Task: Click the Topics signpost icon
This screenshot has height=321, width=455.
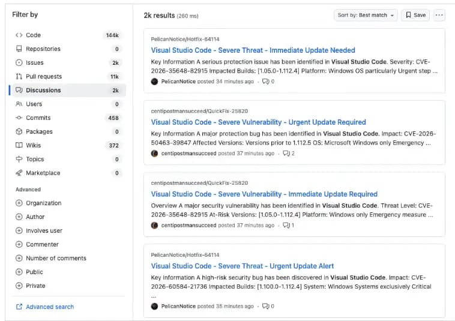Action: pyautogui.click(x=19, y=159)
